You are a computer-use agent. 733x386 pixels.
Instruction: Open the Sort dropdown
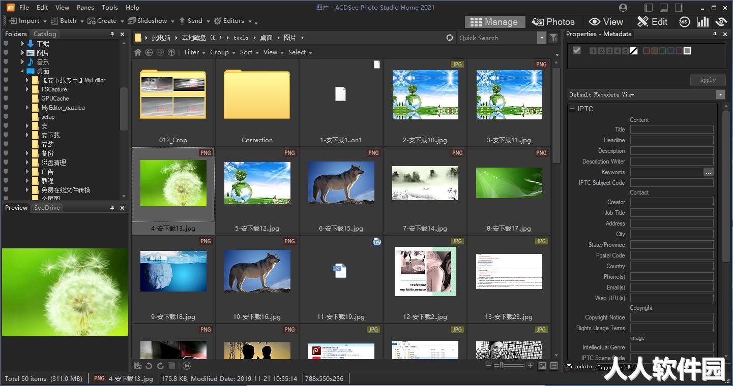tap(249, 52)
